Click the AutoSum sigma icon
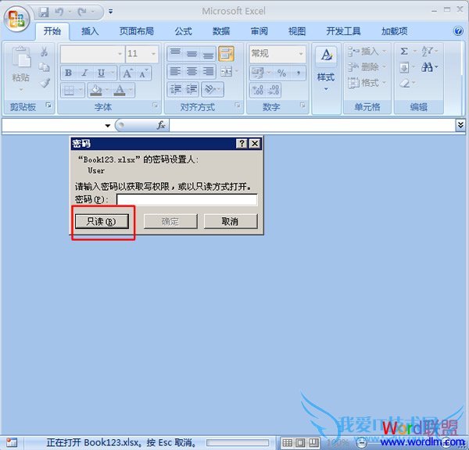This screenshot has height=450, width=469. (x=404, y=52)
